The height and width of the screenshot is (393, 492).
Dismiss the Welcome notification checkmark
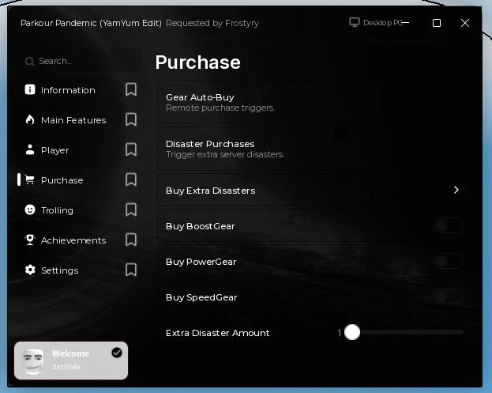pyautogui.click(x=117, y=353)
